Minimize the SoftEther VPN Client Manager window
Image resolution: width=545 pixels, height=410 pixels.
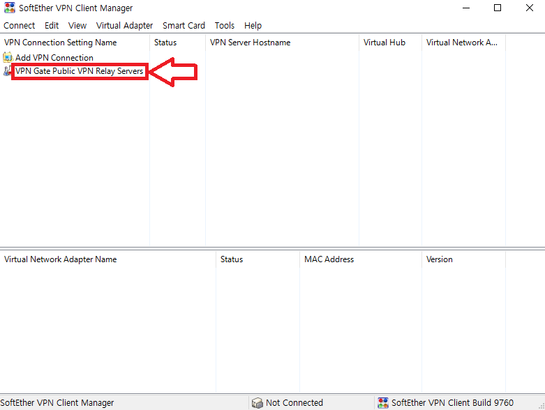[x=466, y=8]
